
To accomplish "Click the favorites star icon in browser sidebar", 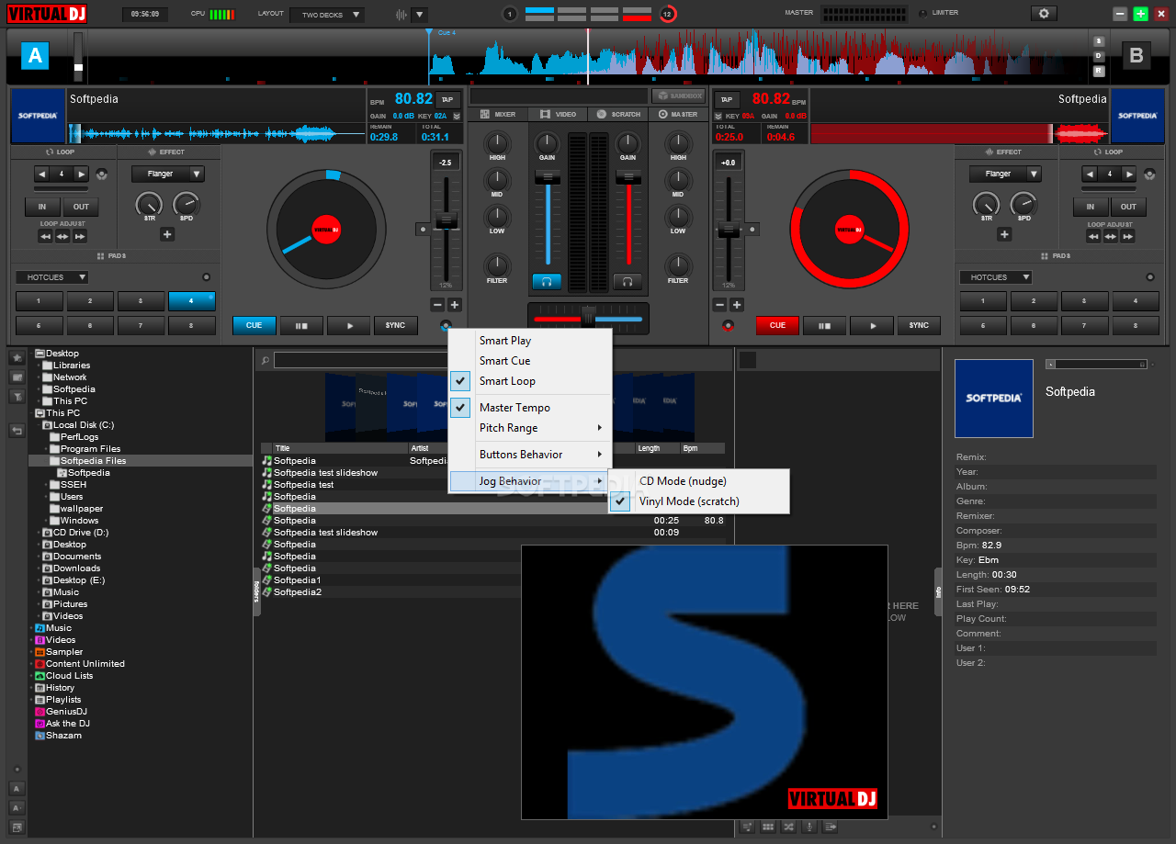I will 17,357.
